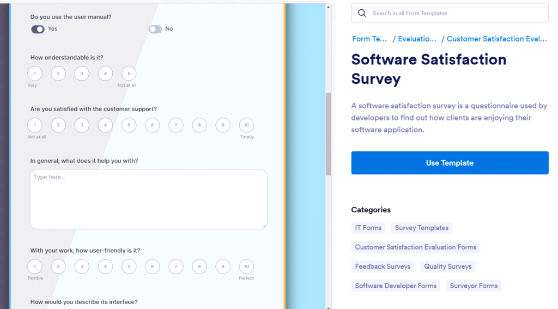The height and width of the screenshot is (309, 558).
Task: Open the Form Templates breadcrumb link
Action: tap(369, 39)
